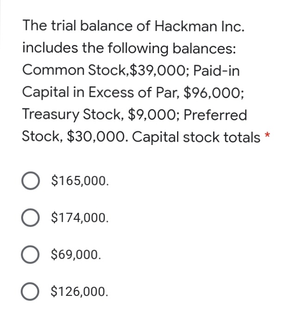The image size is (295, 319).
Task: Click the "Treasury Stock, $9,000" text
Action: (98, 114)
